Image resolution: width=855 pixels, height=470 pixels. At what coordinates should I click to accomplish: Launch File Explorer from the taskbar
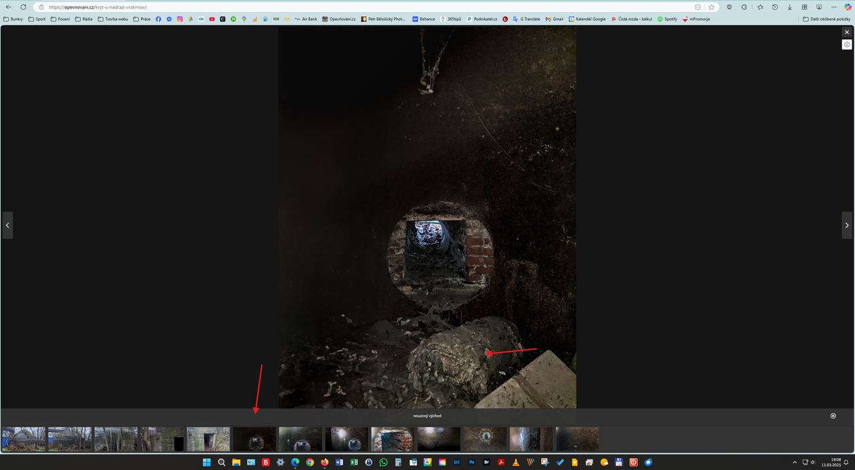pyautogui.click(x=236, y=462)
